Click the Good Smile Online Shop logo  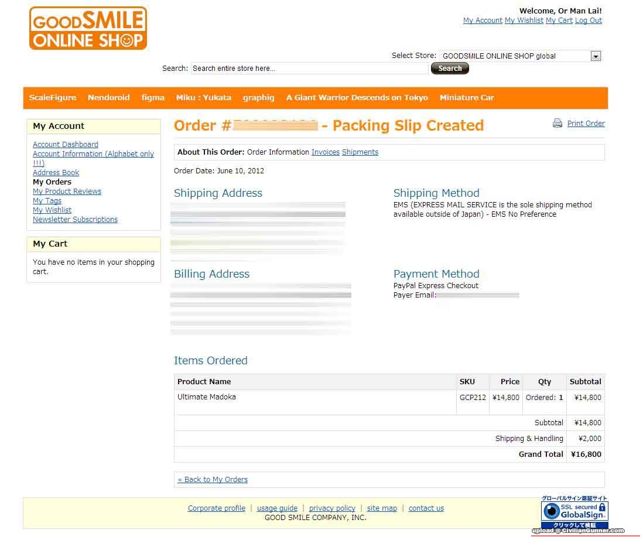pos(88,28)
